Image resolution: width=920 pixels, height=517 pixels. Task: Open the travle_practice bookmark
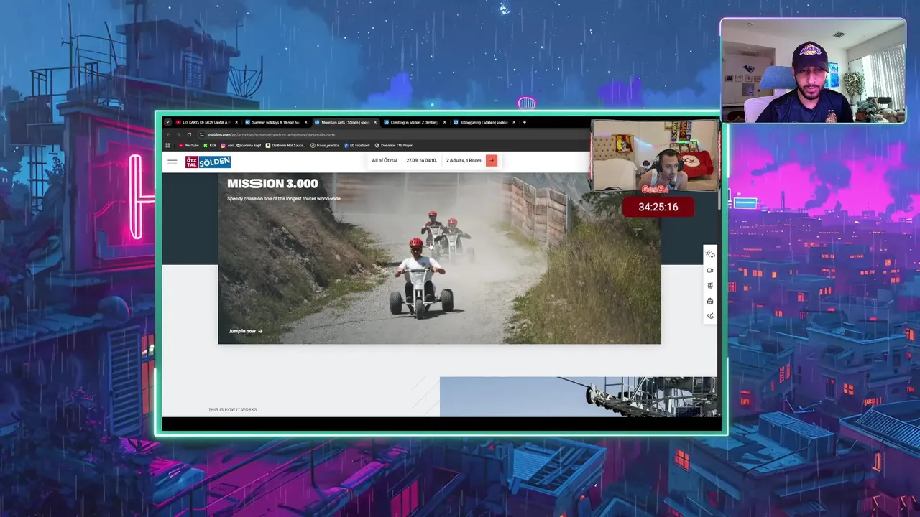[324, 145]
